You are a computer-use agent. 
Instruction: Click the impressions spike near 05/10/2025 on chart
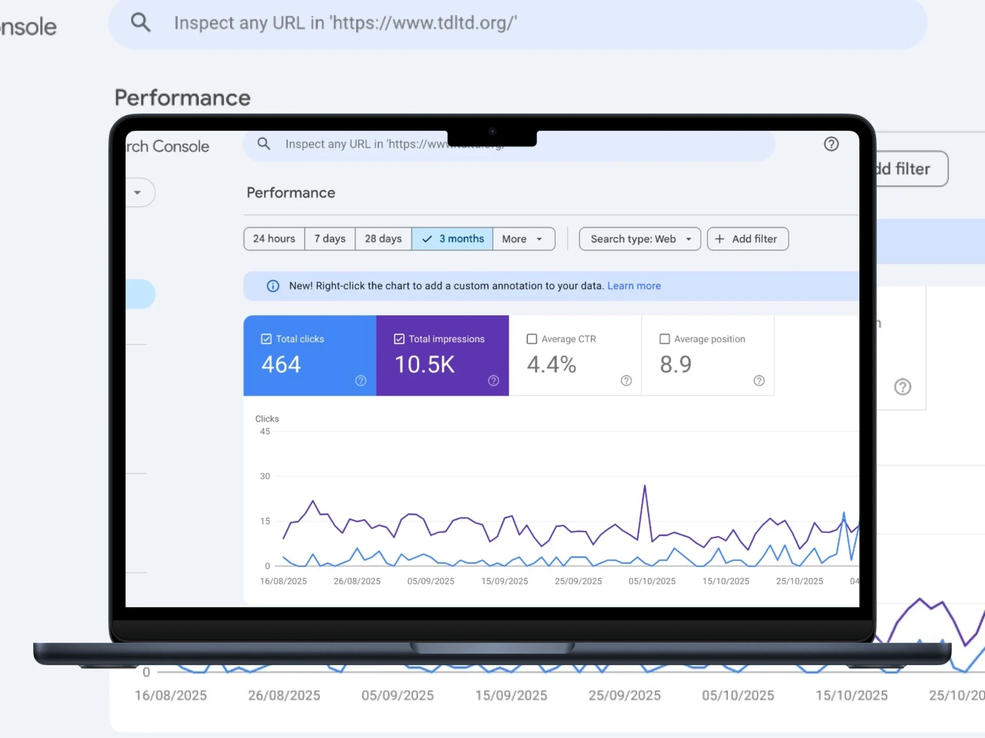point(645,486)
